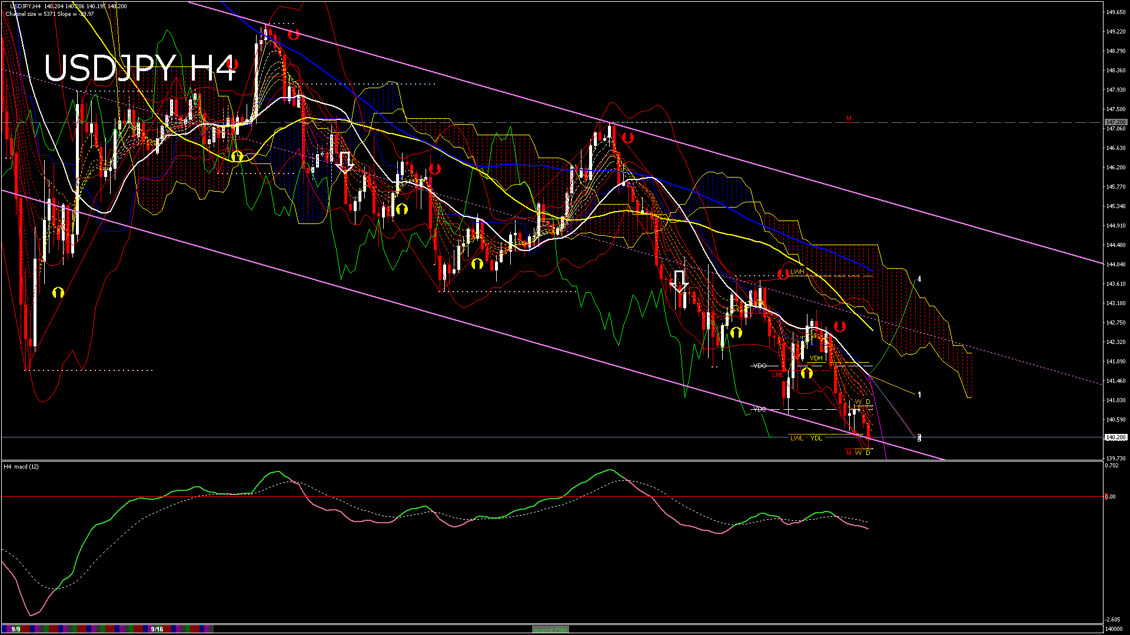This screenshot has width=1130, height=635.
Task: Click the red down-arrow marker beside the LWH label
Action: coord(783,274)
